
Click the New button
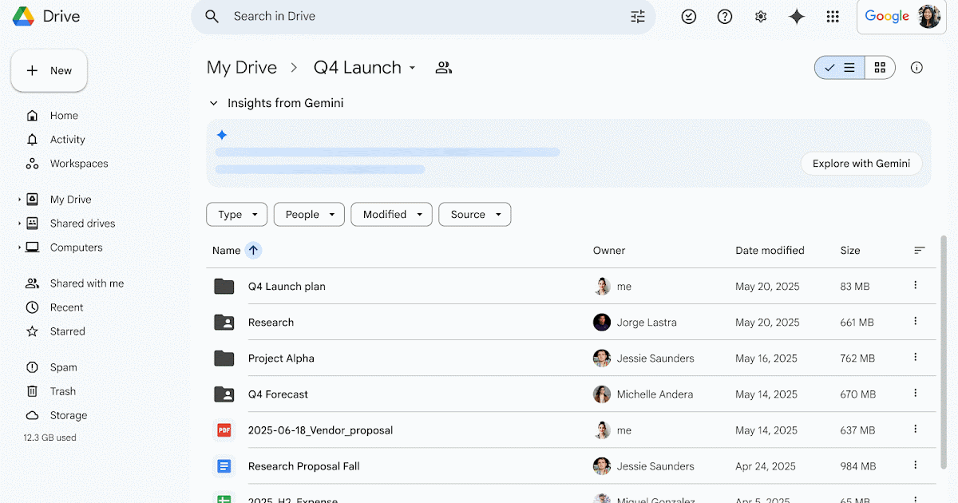click(49, 71)
